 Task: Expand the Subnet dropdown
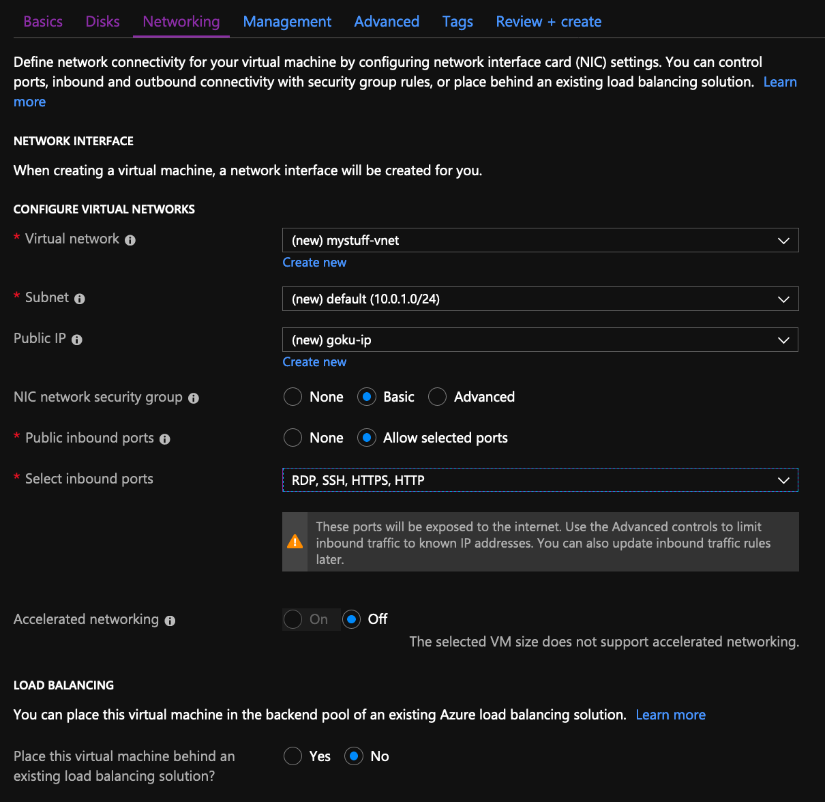pos(540,299)
